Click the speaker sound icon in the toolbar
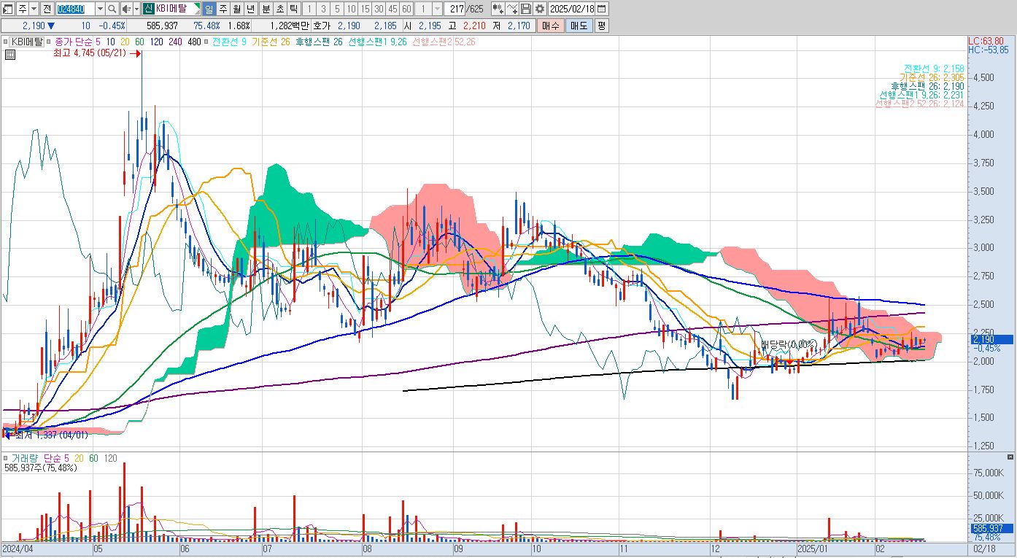The image size is (1017, 558). [125, 9]
